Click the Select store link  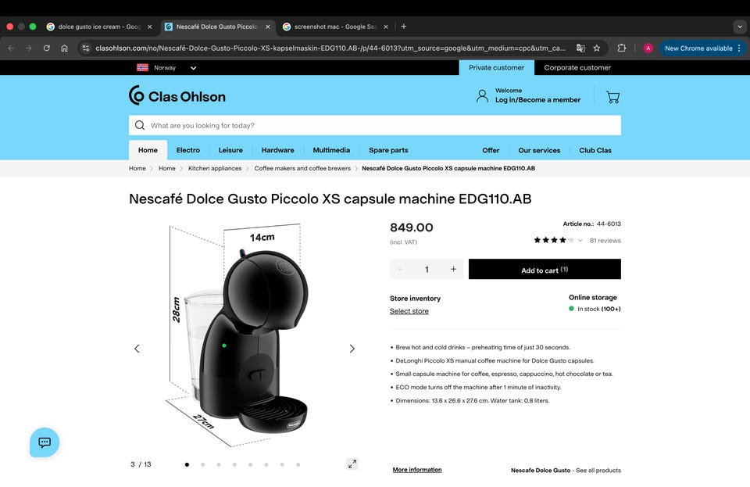point(409,311)
